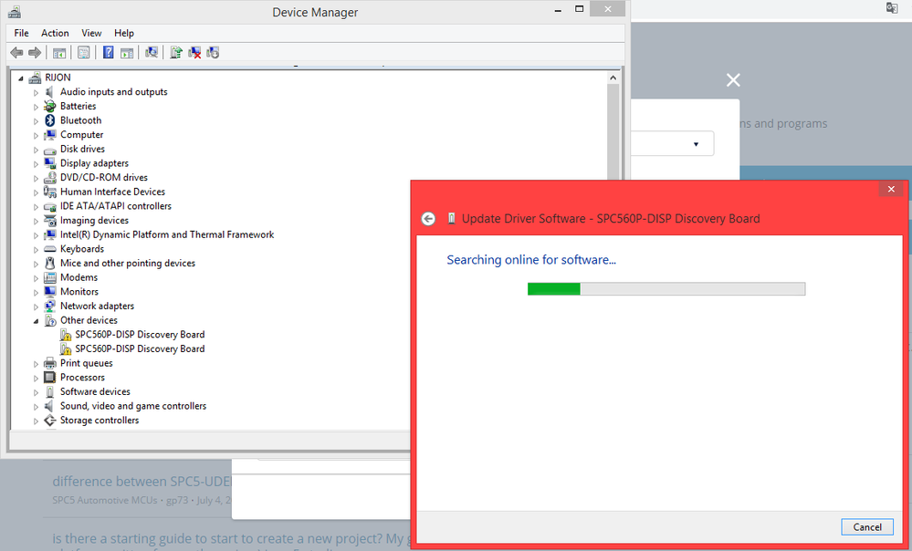This screenshot has height=551, width=912.
Task: Expand Audio inputs and outputs node
Action: coord(37,92)
